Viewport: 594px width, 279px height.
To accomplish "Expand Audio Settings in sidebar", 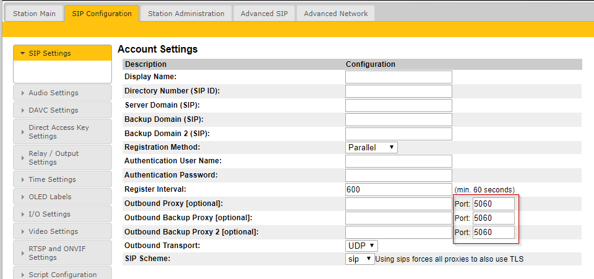I will (x=62, y=93).
